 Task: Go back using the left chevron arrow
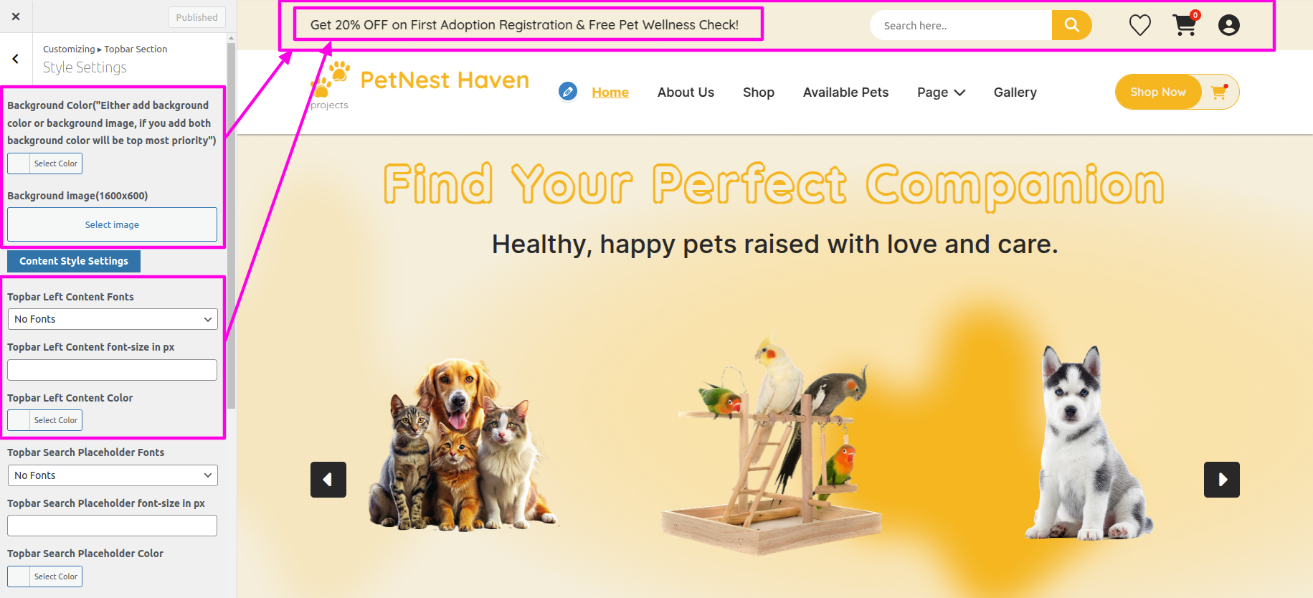pos(16,59)
